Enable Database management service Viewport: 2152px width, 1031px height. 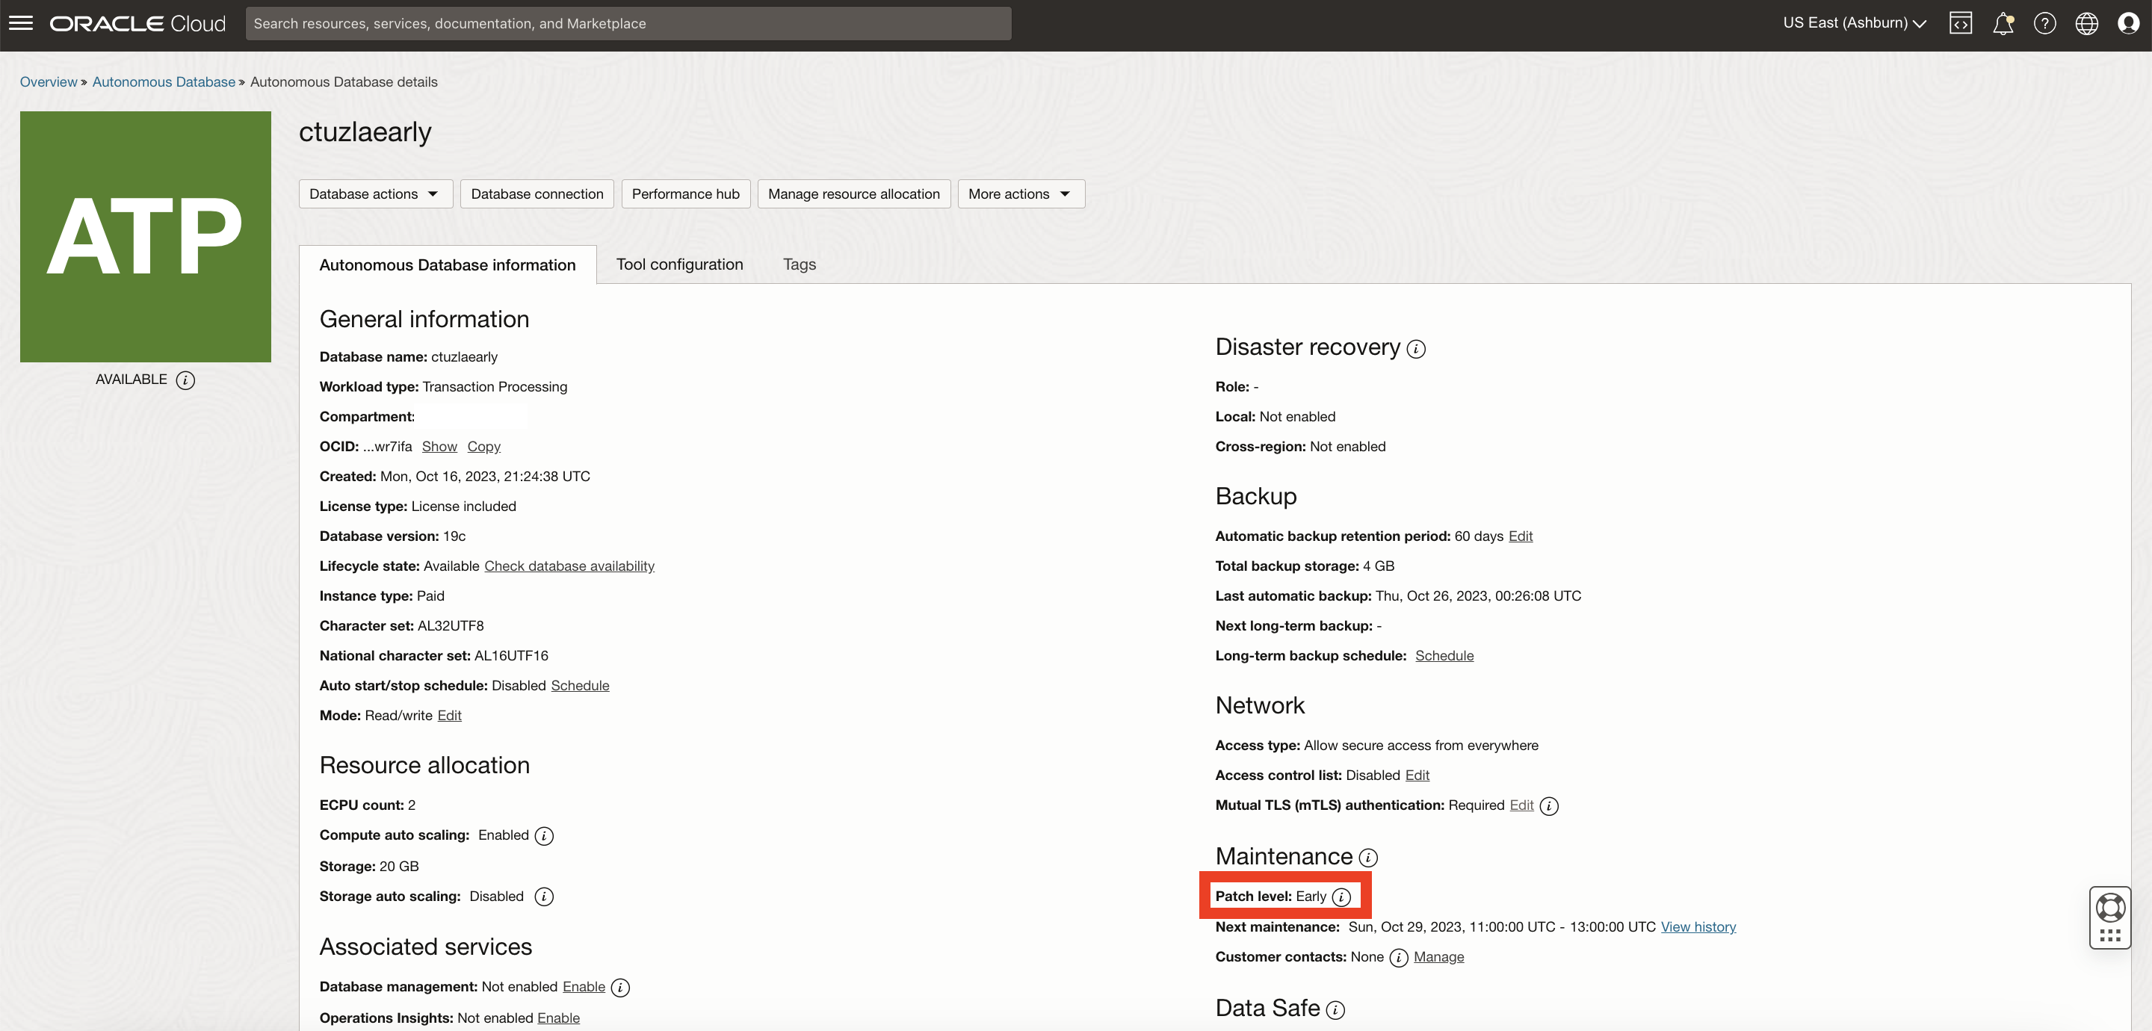pos(583,987)
